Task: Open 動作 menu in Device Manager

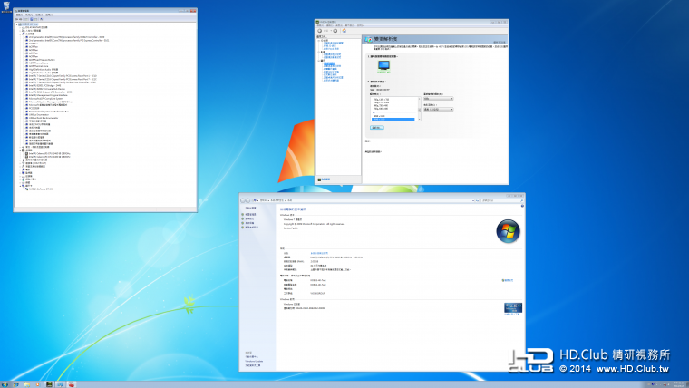Action: tap(29, 15)
